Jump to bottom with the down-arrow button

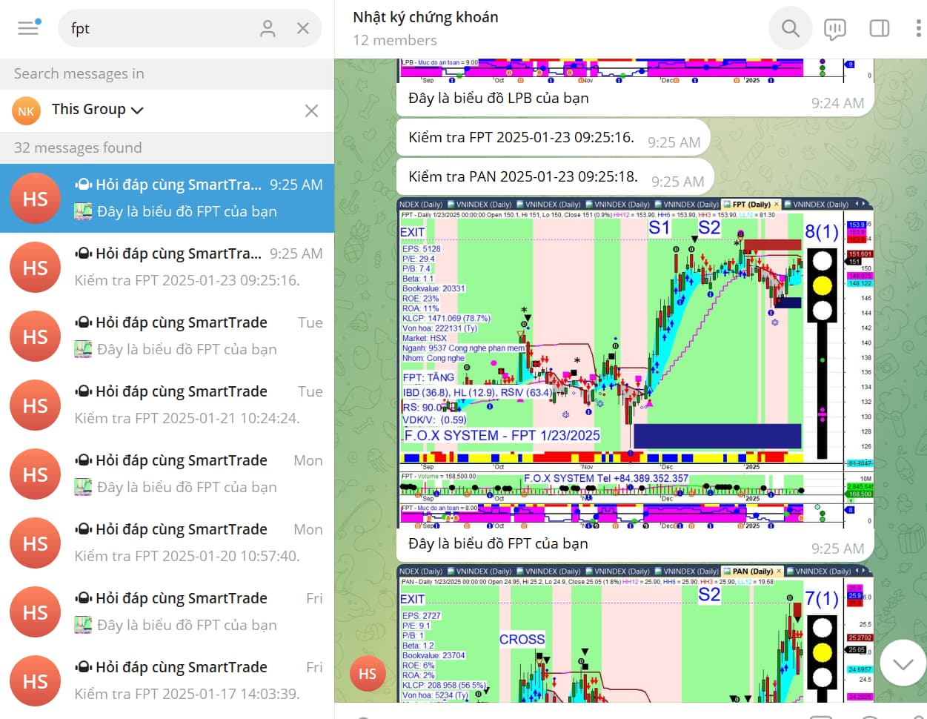tap(903, 663)
